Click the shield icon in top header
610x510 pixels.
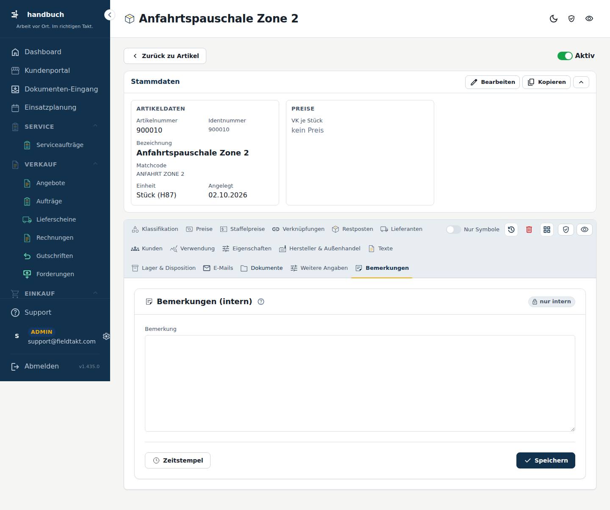point(571,19)
